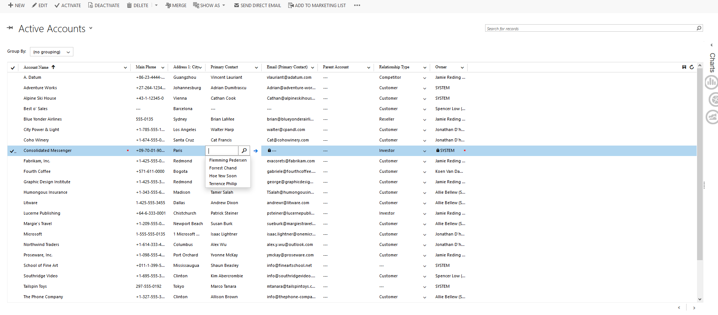718x315 pixels.
Task: Open the more commands ellipsis in the toolbar
Action: (357, 6)
